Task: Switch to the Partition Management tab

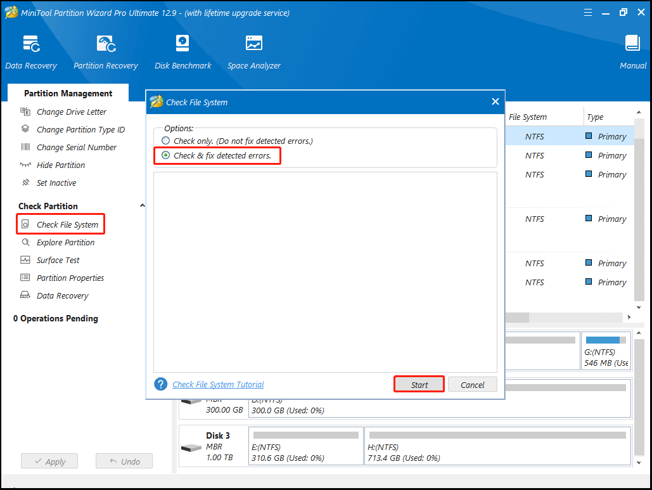Action: coord(68,93)
